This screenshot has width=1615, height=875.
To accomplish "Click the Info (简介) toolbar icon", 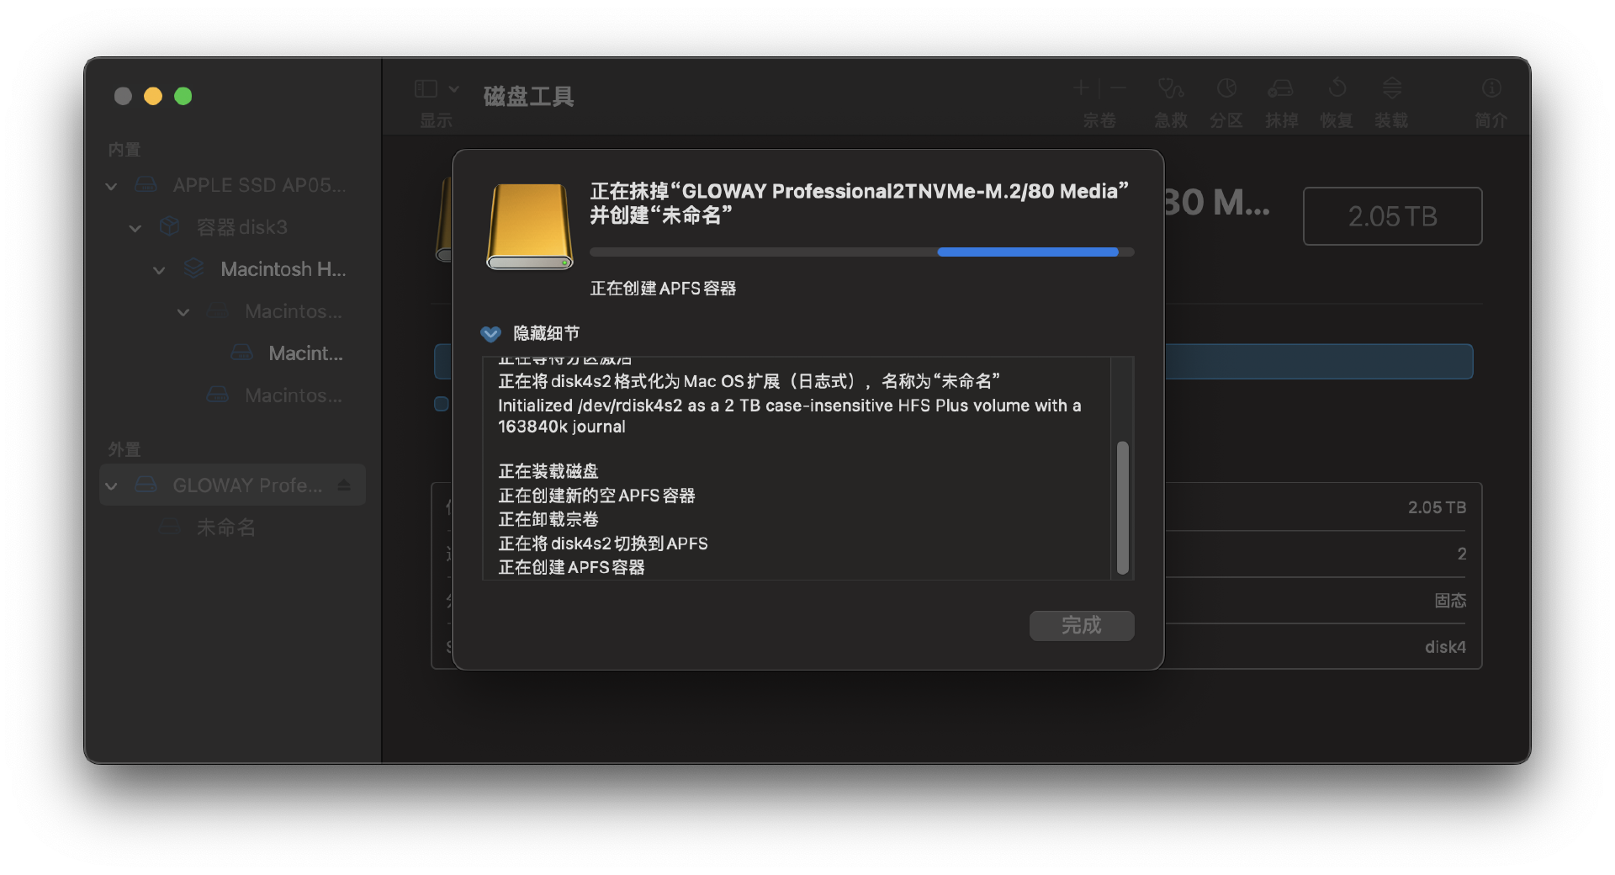I will (x=1491, y=87).
